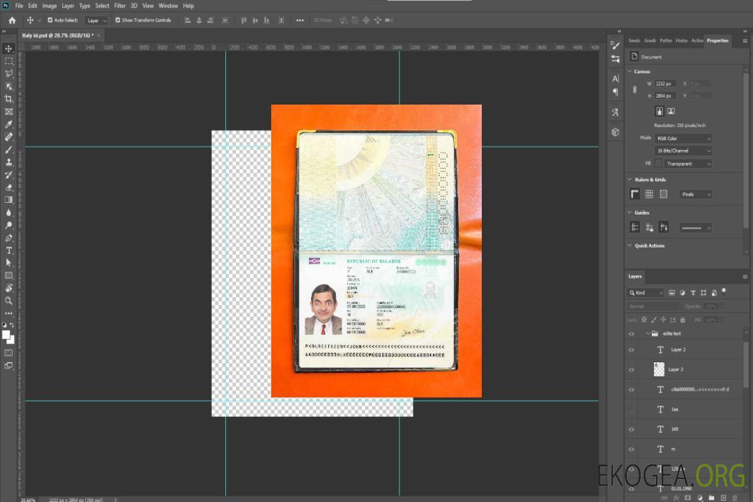753x502 pixels.
Task: Open the layer filter Kind dropdown
Action: (646, 293)
